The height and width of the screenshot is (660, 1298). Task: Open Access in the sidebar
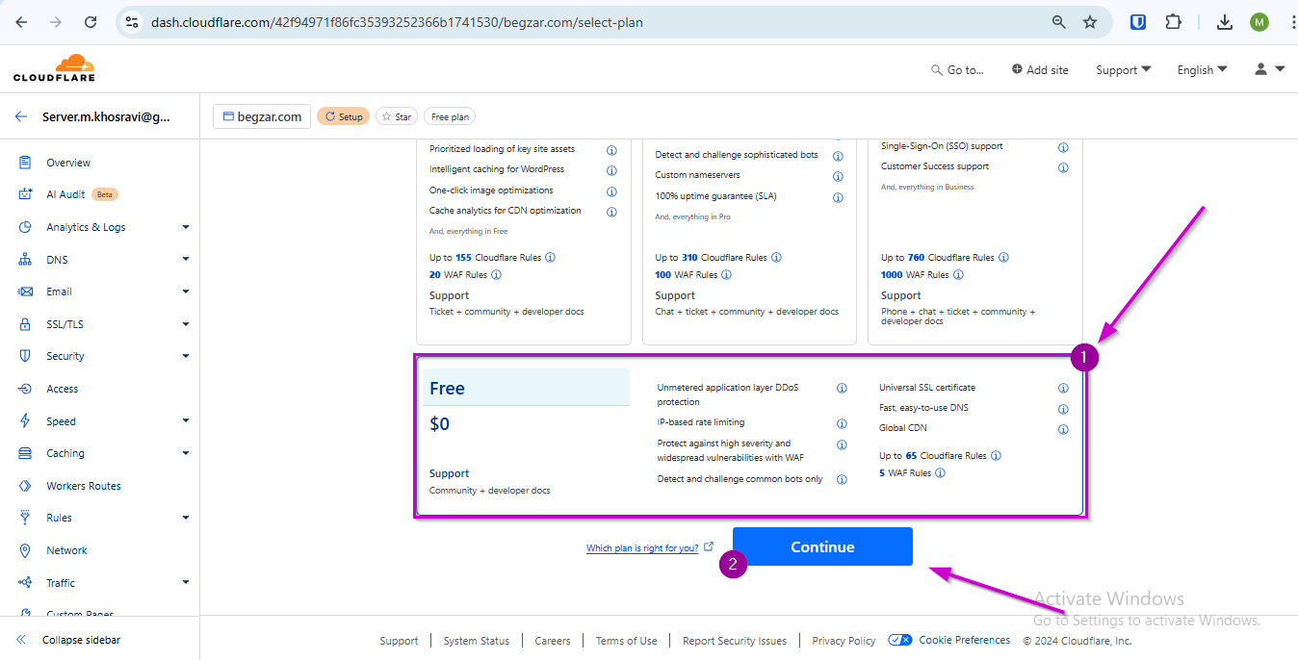[x=62, y=389]
